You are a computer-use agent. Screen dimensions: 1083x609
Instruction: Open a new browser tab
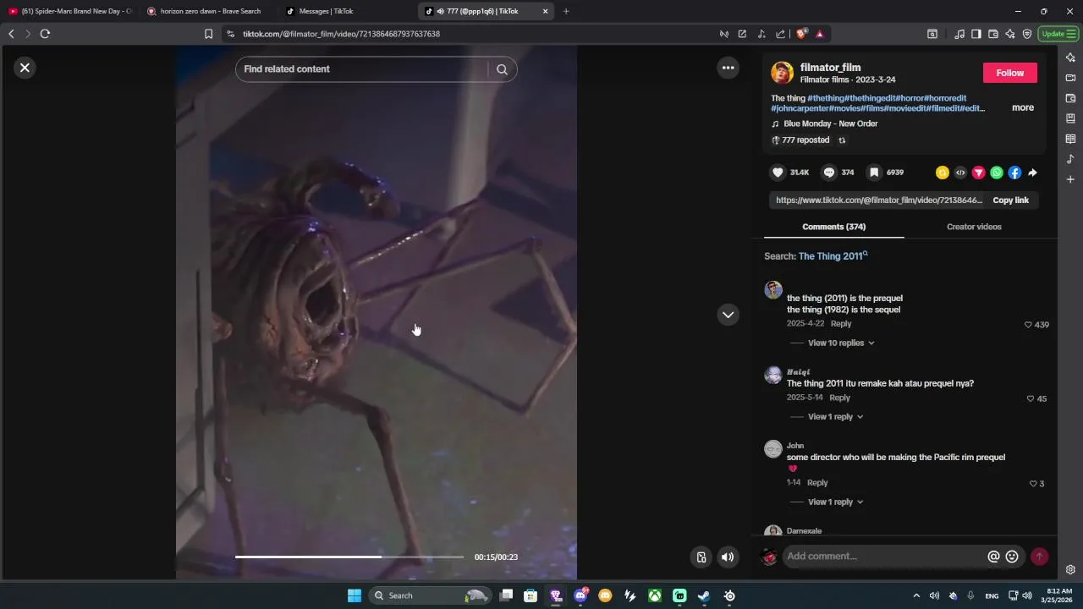[x=566, y=11]
